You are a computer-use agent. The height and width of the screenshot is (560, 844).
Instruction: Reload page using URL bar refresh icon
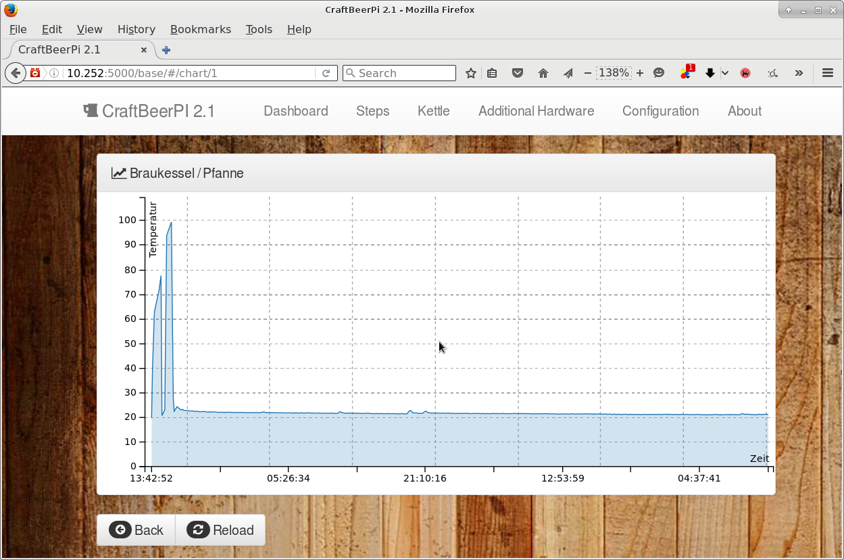pyautogui.click(x=326, y=73)
